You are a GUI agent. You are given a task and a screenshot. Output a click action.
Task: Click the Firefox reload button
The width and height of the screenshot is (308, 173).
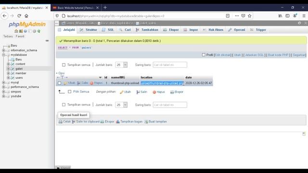point(19,16)
